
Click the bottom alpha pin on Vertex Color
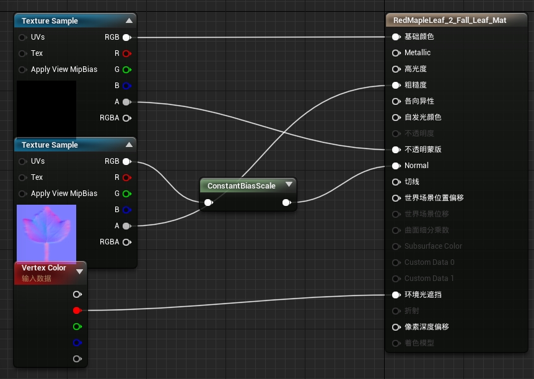pyautogui.click(x=77, y=359)
